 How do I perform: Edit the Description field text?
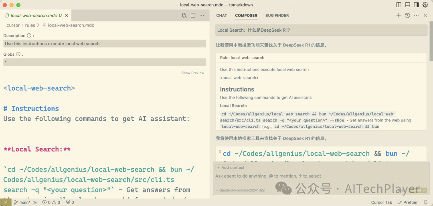105,44
